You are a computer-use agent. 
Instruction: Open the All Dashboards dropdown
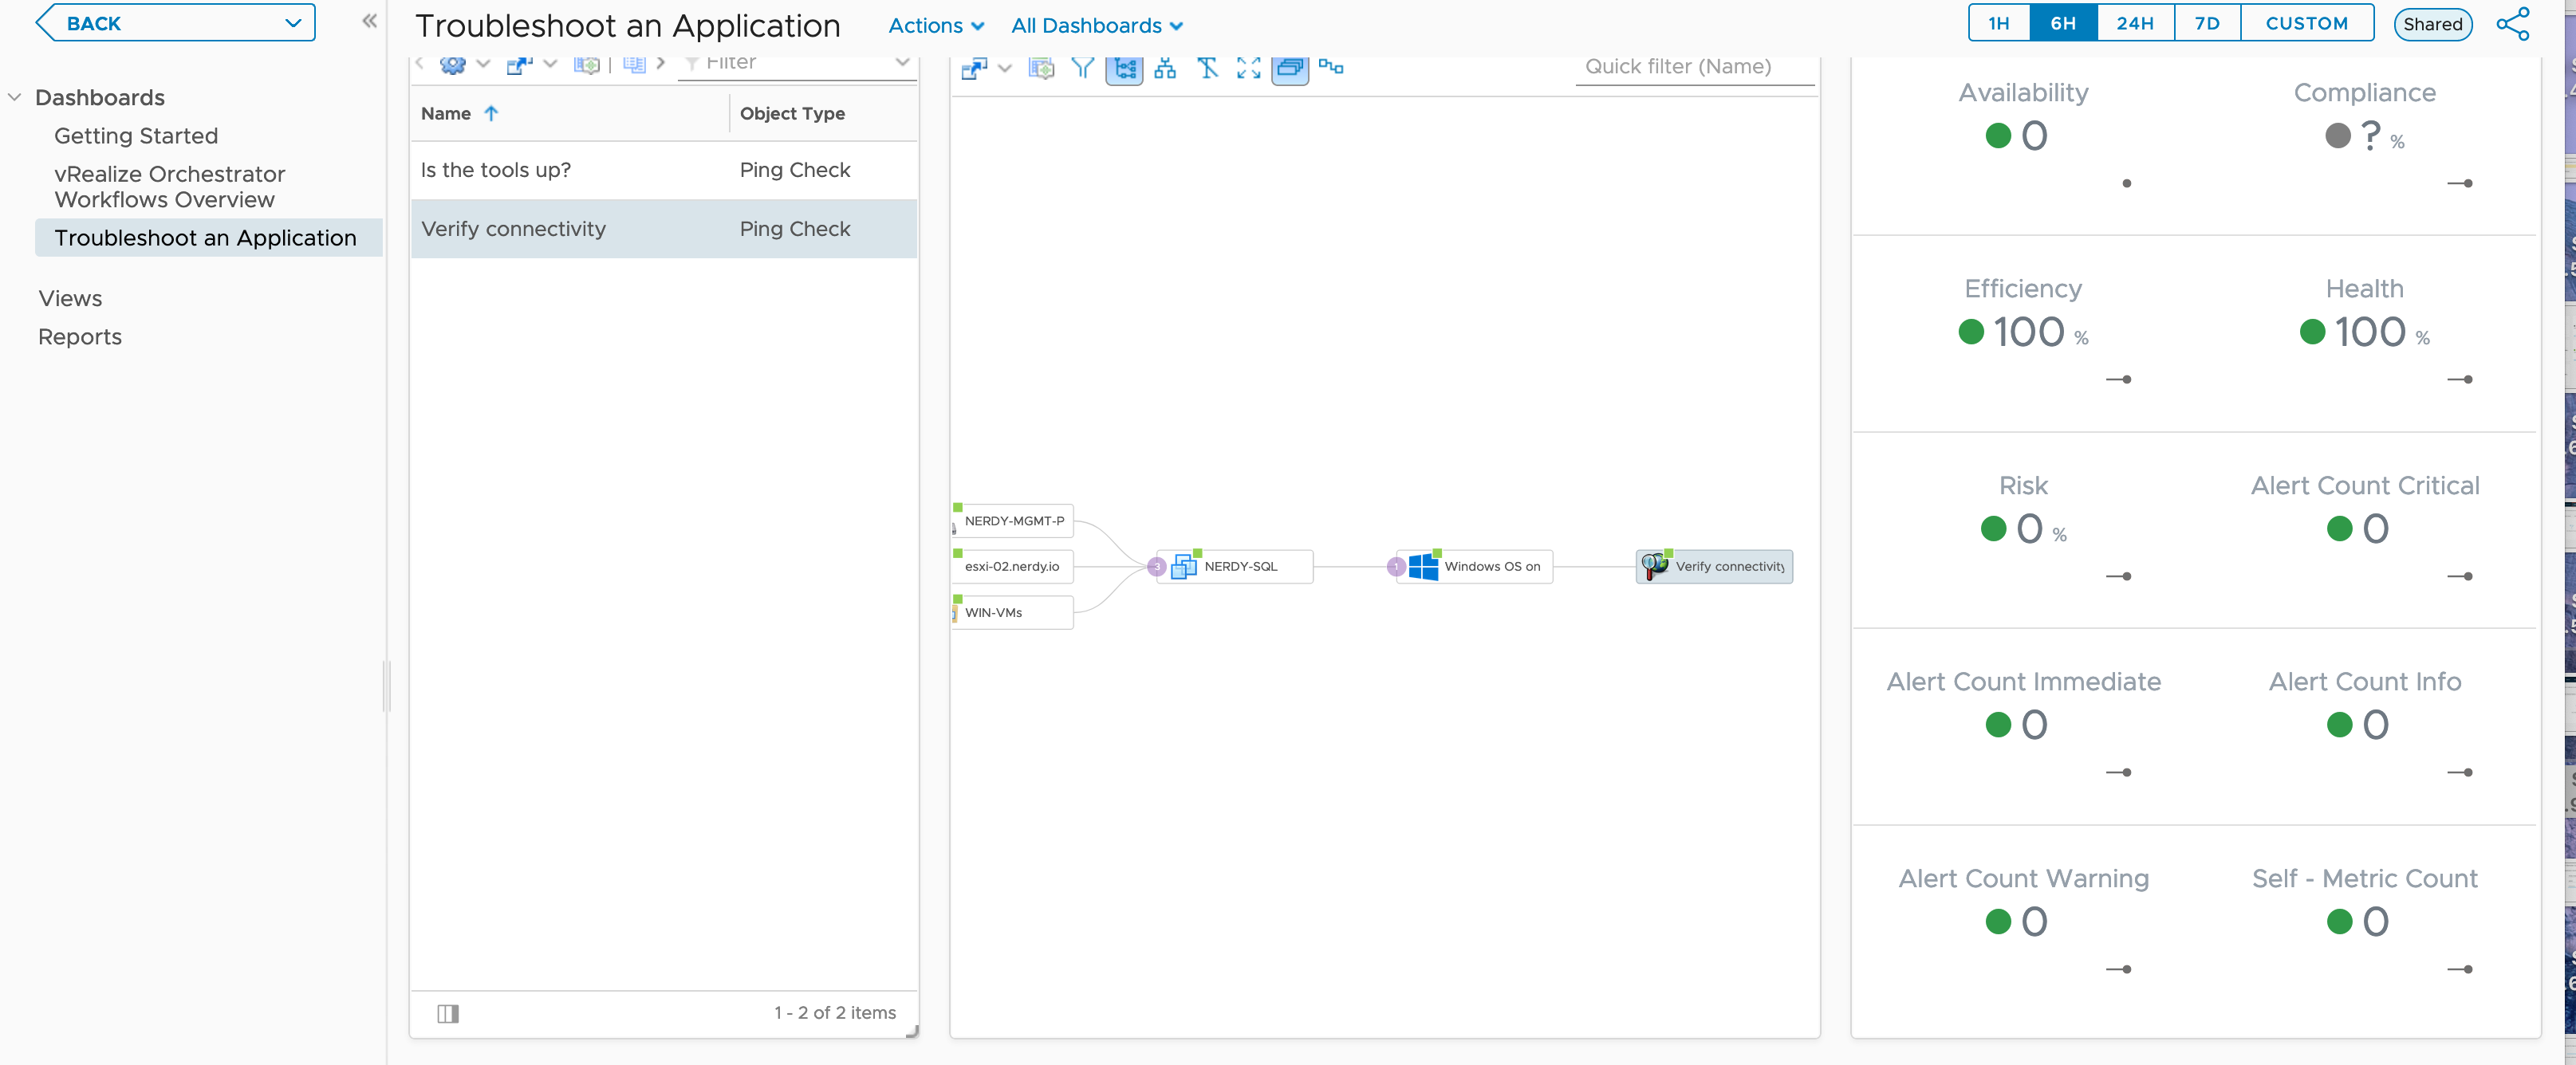(x=1097, y=26)
